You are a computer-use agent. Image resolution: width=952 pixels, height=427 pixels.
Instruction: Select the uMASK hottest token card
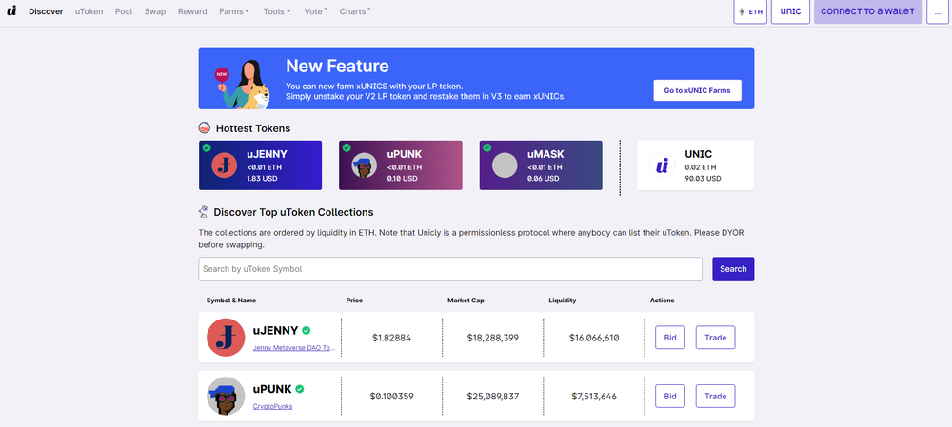[x=541, y=165]
